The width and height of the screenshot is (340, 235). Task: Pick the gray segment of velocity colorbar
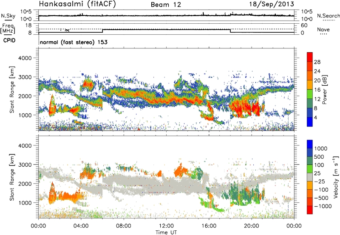coord(310,177)
